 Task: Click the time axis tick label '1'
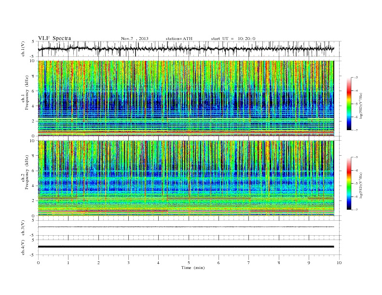68,263
